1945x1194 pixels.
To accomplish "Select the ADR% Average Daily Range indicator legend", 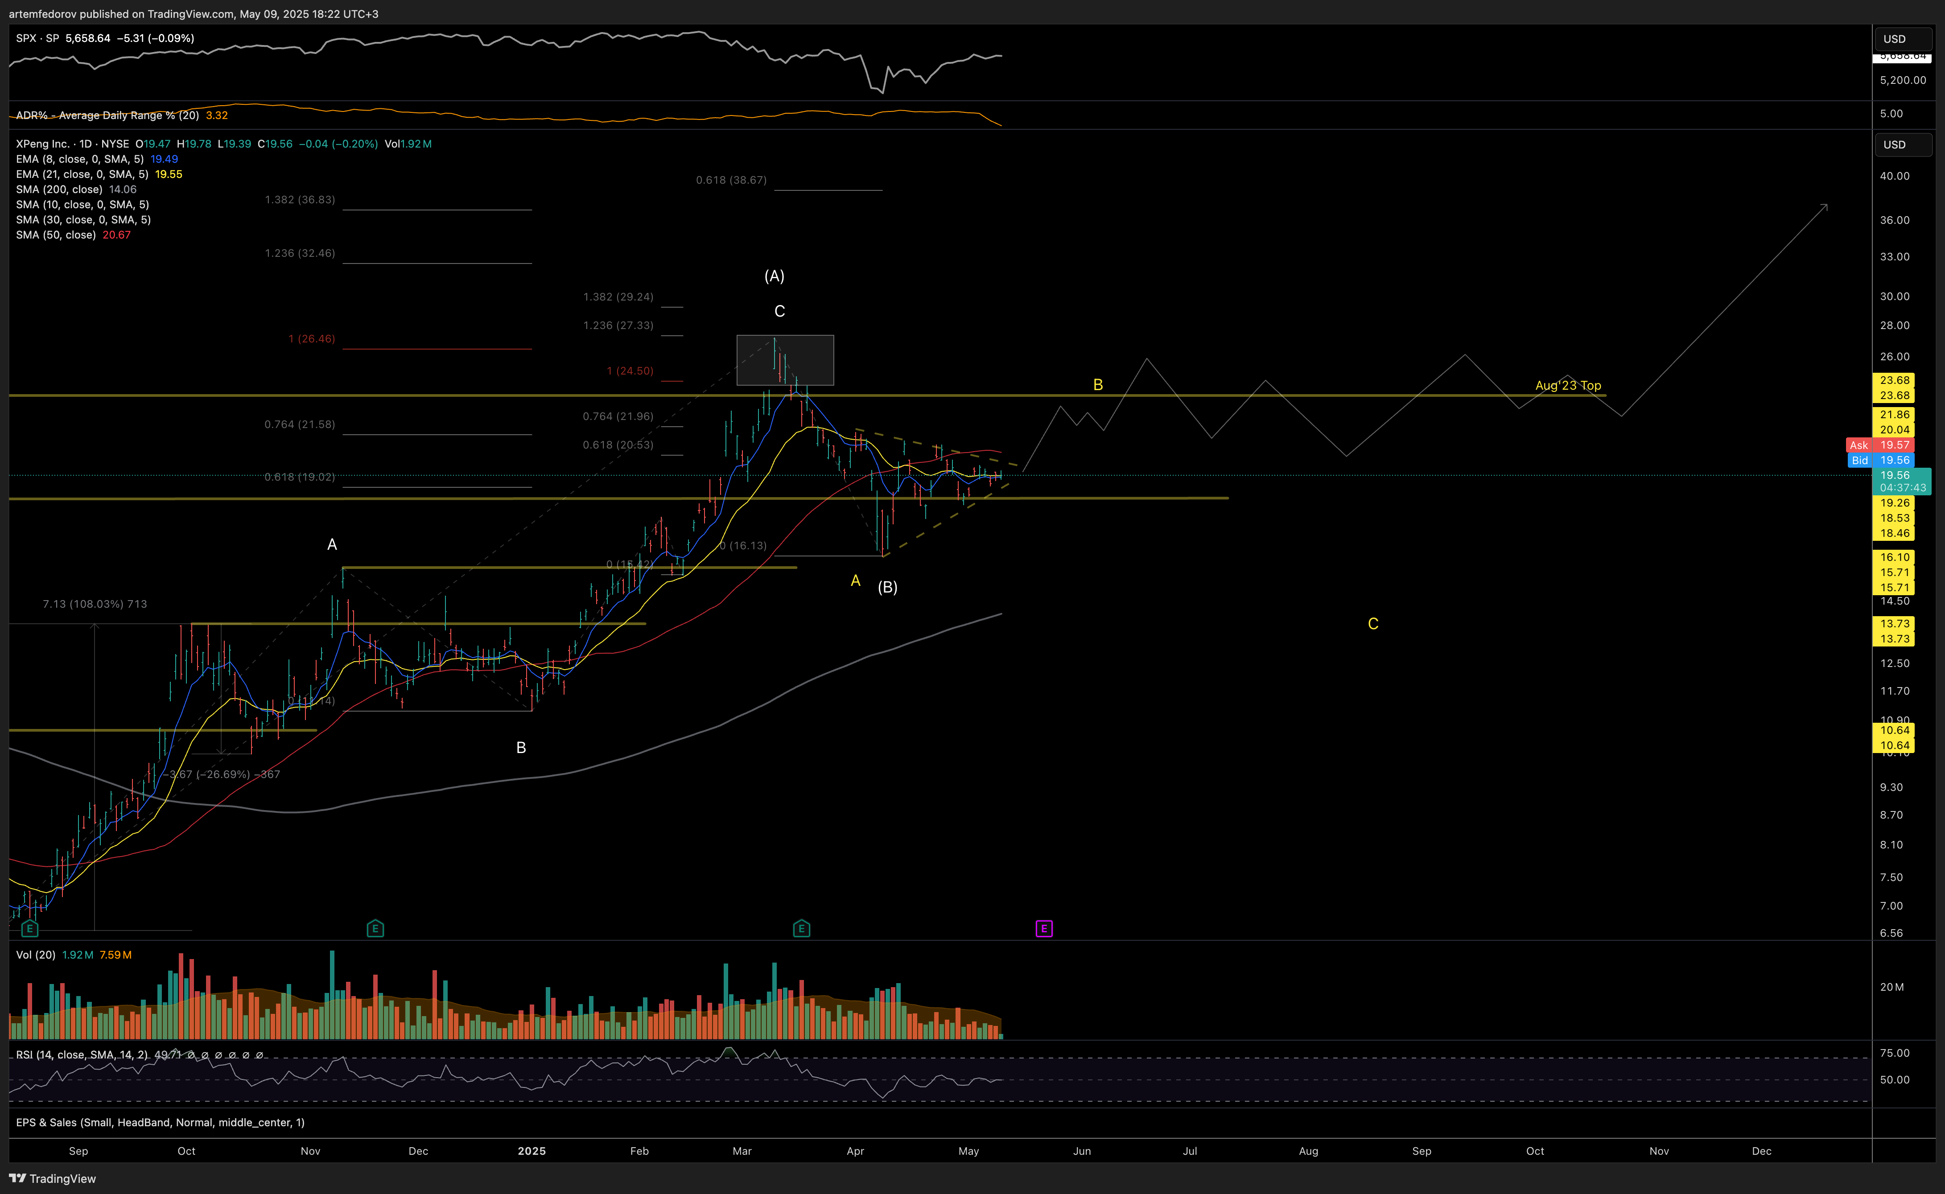I will pos(107,115).
